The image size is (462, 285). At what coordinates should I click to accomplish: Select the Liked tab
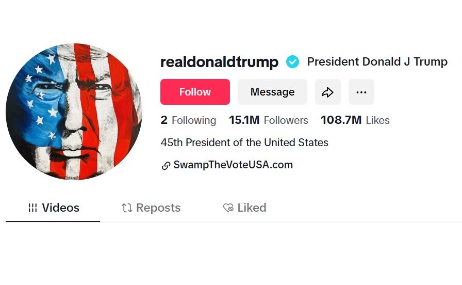click(245, 208)
